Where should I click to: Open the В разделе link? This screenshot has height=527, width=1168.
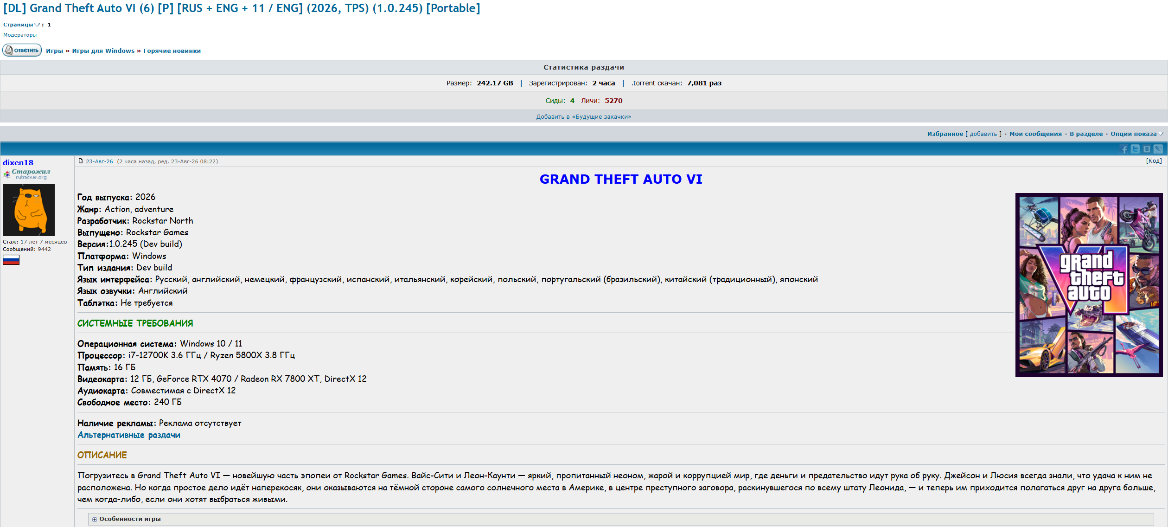(x=1086, y=134)
